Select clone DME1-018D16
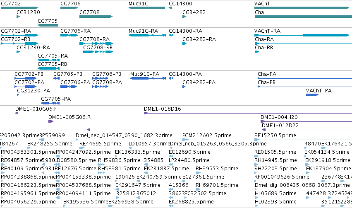This screenshot has height=208, width=352. pyautogui.click(x=248, y=113)
